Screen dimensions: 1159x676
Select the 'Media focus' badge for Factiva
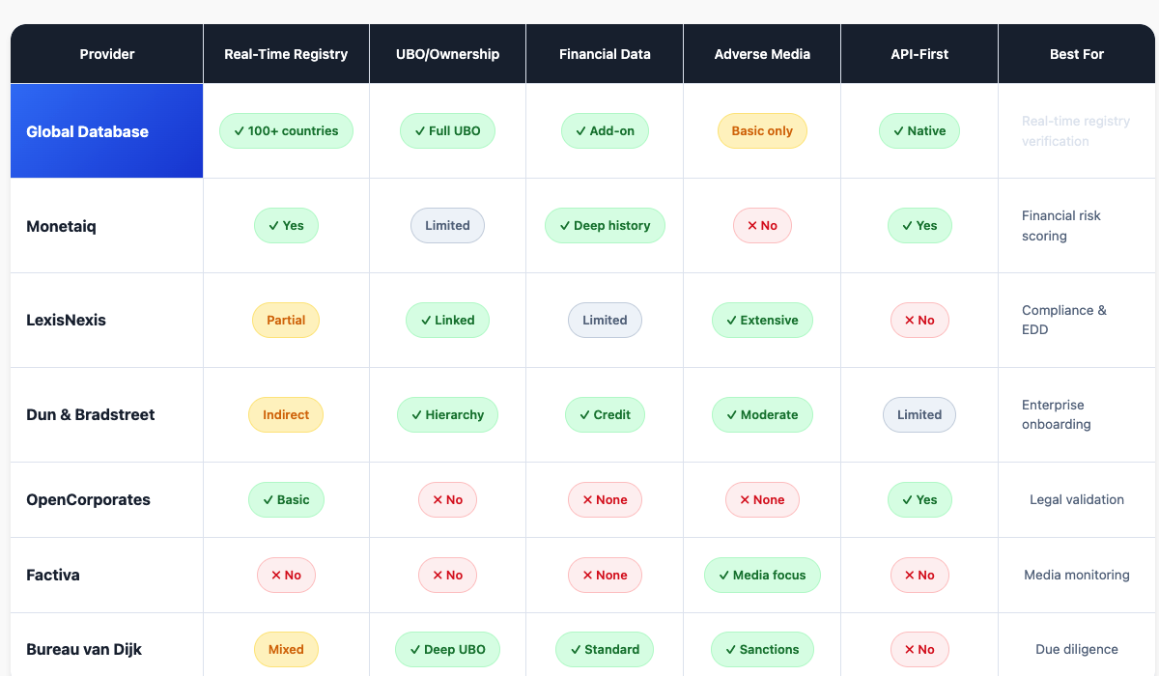tap(762, 576)
